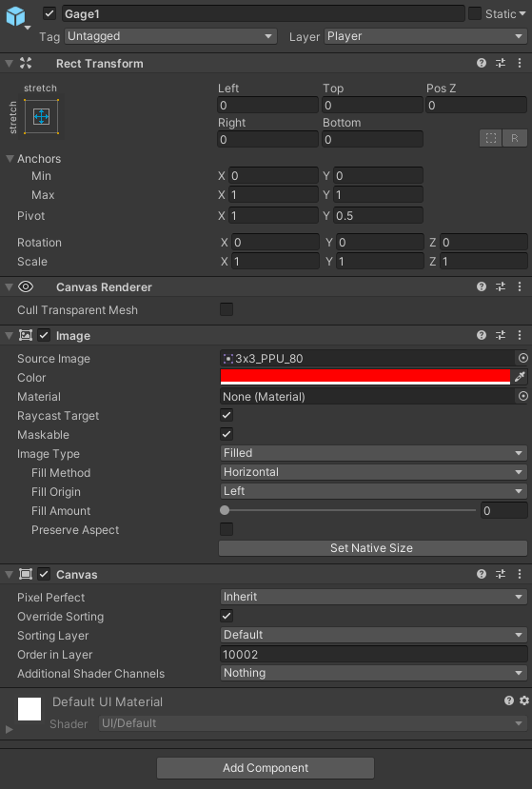Pick color with the eyedropper tool

point(520,376)
